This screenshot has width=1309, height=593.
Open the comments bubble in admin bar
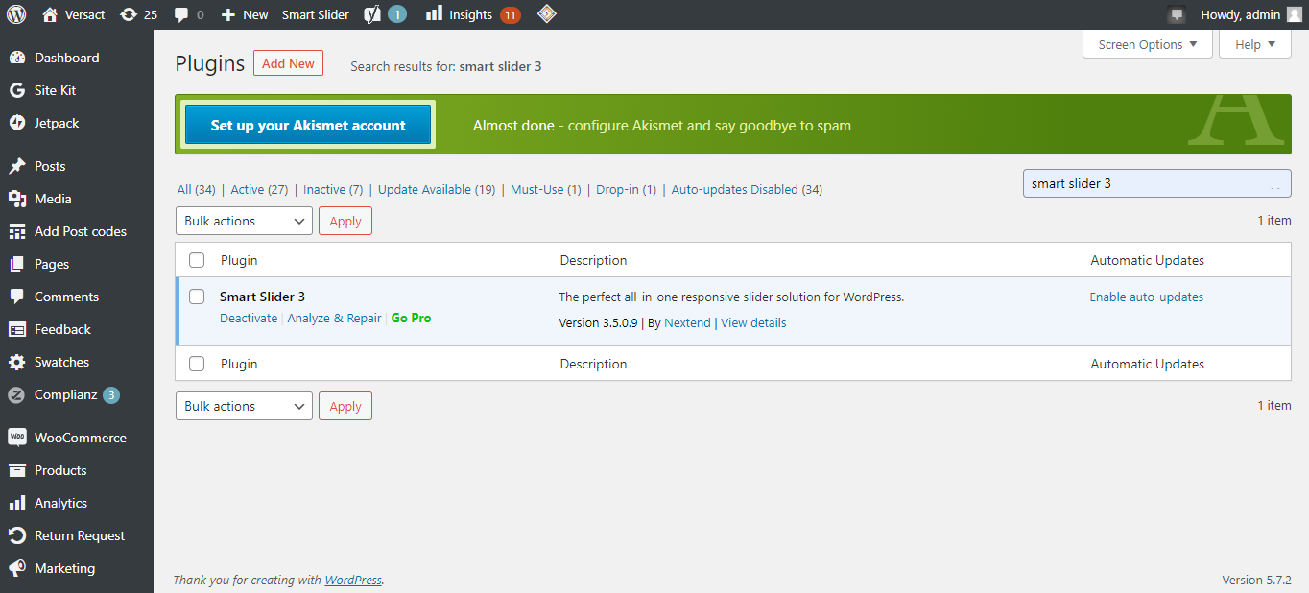point(181,14)
